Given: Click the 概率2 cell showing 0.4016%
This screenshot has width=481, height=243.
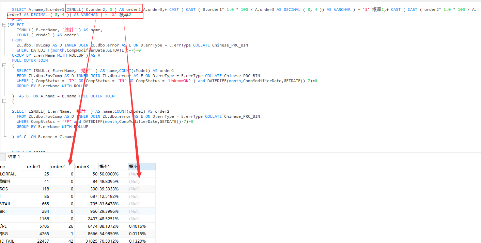Looking at the screenshot, I should (x=142, y=226).
